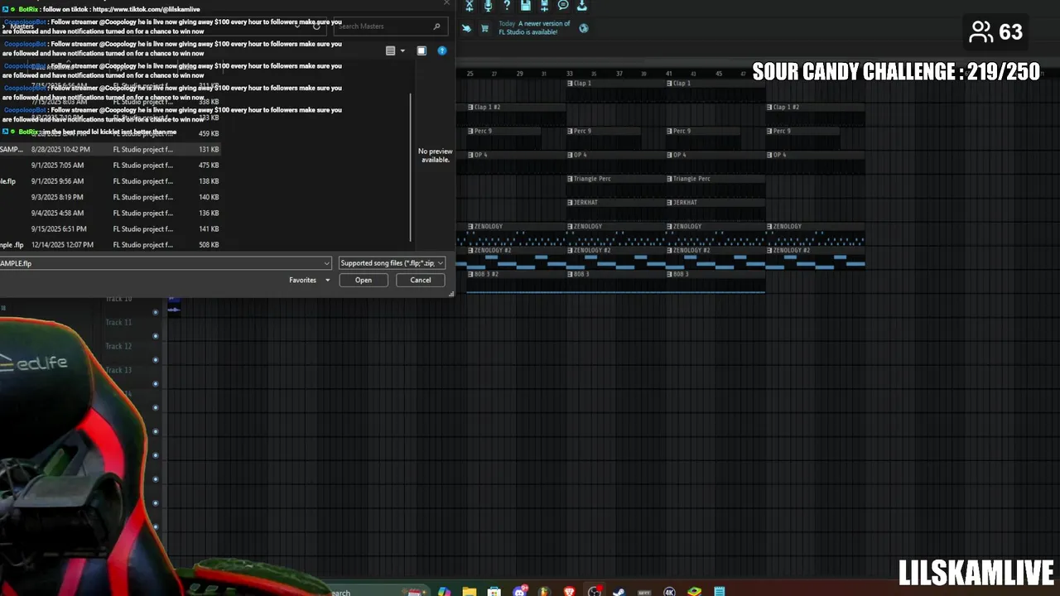Click the refresh icon beside the Search Masters box
1060x596 pixels.
pyautogui.click(x=316, y=26)
